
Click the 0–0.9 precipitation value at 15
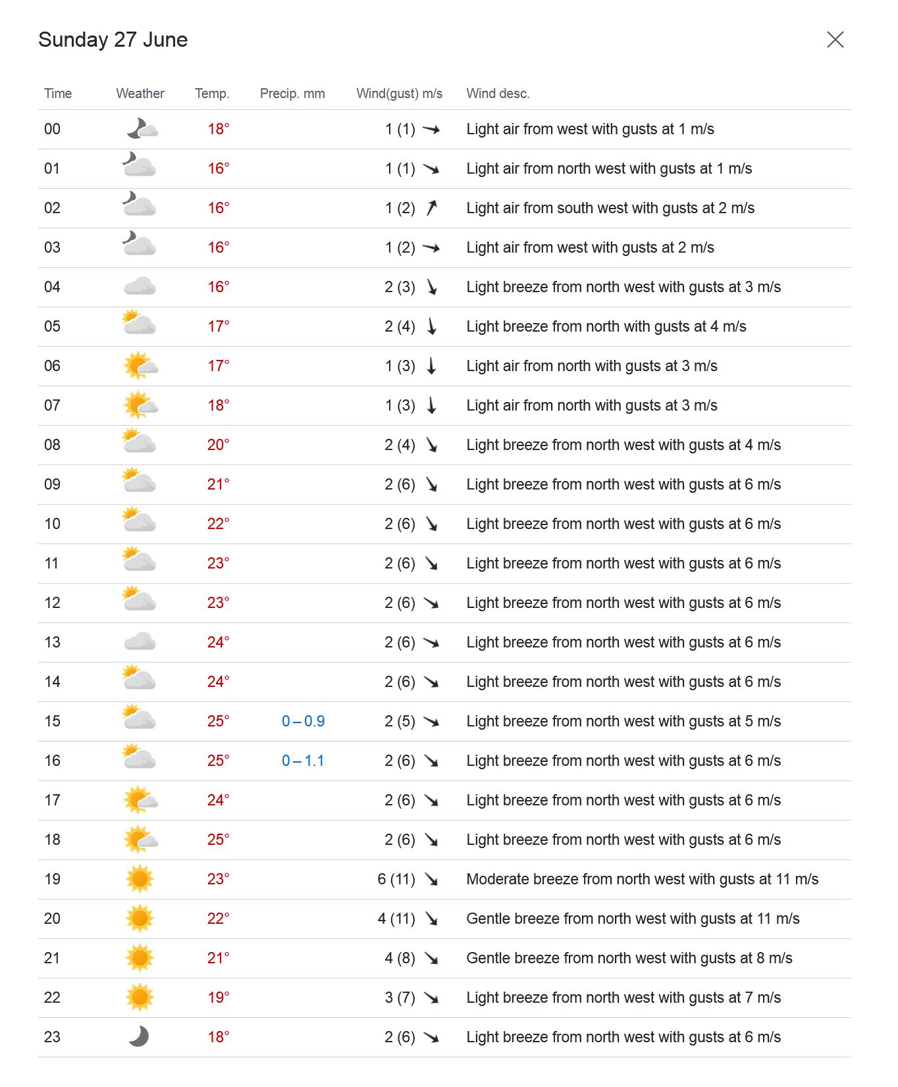(303, 721)
